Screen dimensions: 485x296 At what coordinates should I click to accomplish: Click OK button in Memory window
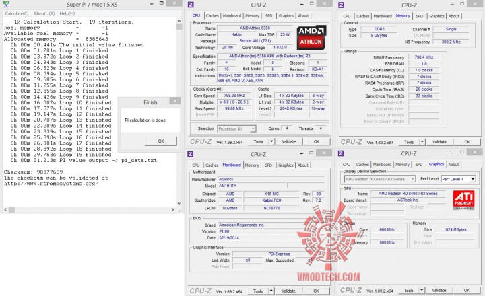point(467,142)
